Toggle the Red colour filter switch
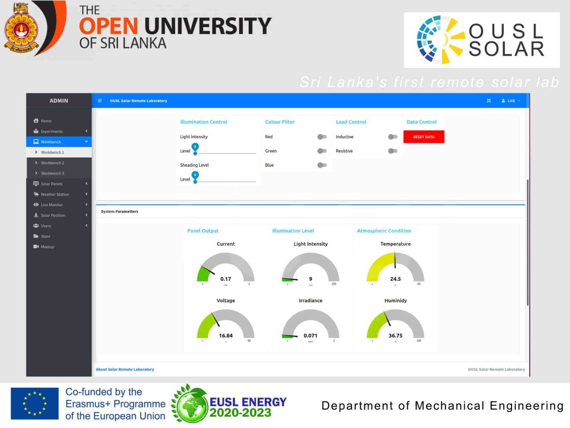This screenshot has height=428, width=570. [322, 137]
